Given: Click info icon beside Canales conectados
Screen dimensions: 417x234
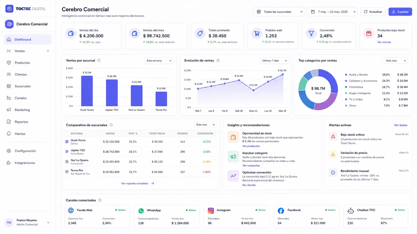Looking at the screenshot, I should [100, 200].
